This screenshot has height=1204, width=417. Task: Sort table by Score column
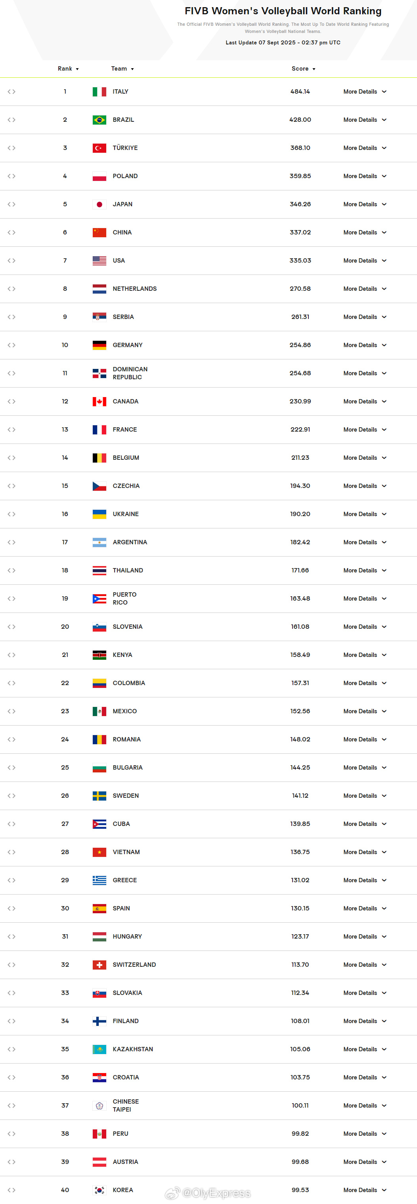(x=304, y=69)
